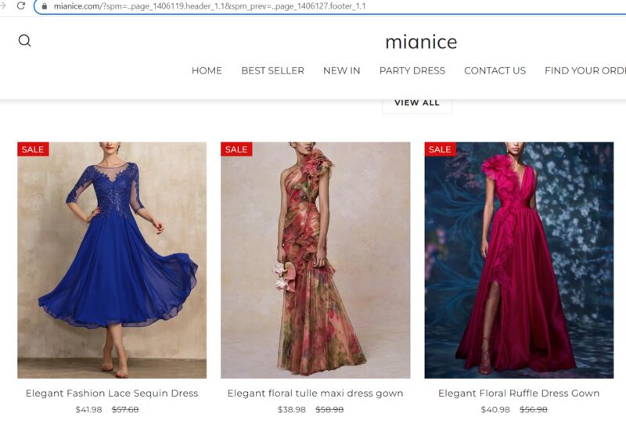The height and width of the screenshot is (435, 626).
Task: Open FIND YOUR ORDER menu item
Action: click(x=585, y=70)
